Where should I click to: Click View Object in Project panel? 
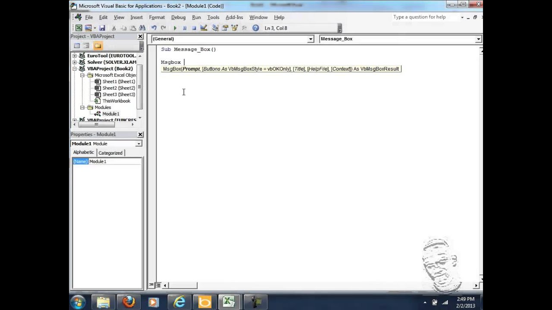pyautogui.click(x=86, y=46)
